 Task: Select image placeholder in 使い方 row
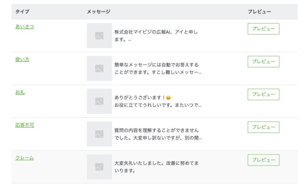[99, 68]
